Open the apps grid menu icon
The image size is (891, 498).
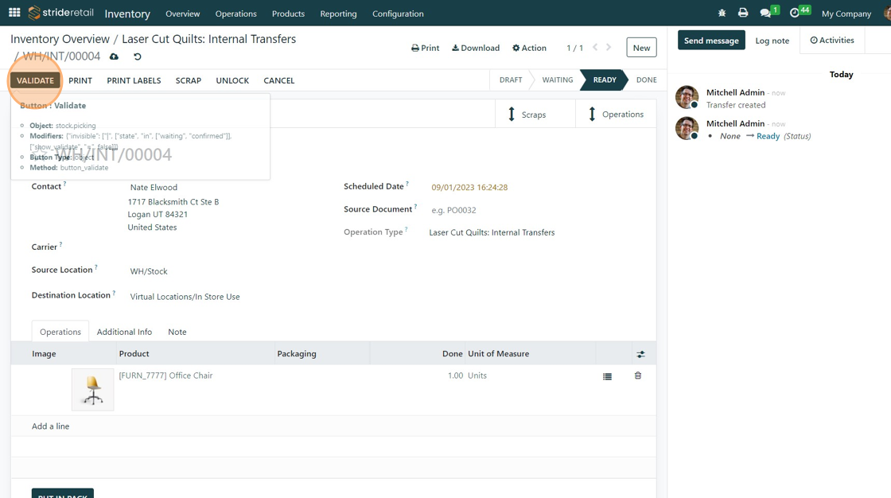(14, 13)
